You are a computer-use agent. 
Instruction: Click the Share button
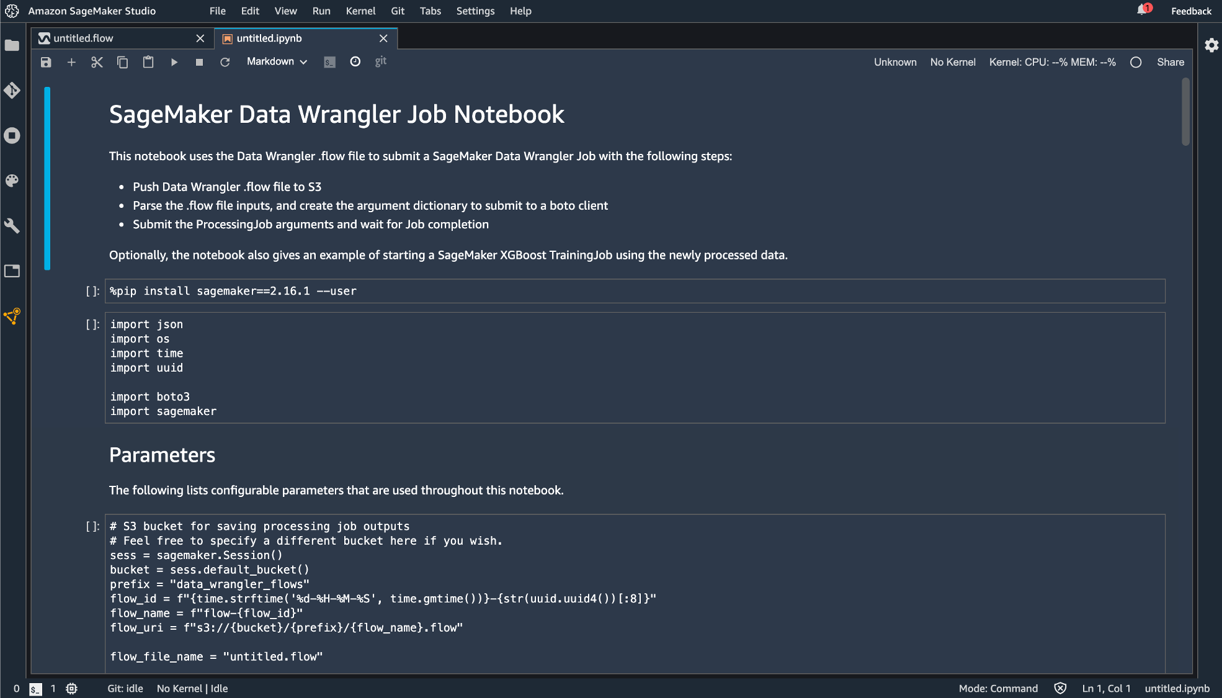(x=1170, y=62)
